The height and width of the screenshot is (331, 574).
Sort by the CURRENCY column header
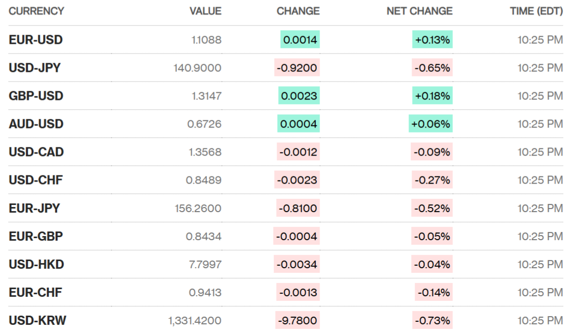36,11
